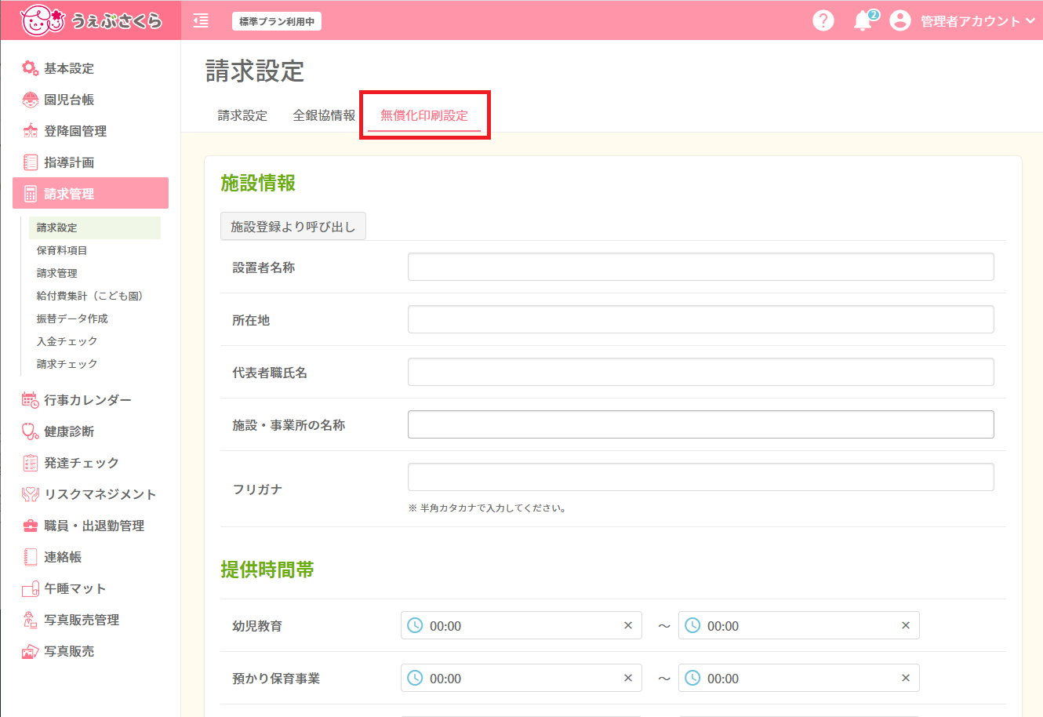The height and width of the screenshot is (717, 1043).
Task: Switch to the 全銀協情報 tab
Action: click(x=324, y=115)
